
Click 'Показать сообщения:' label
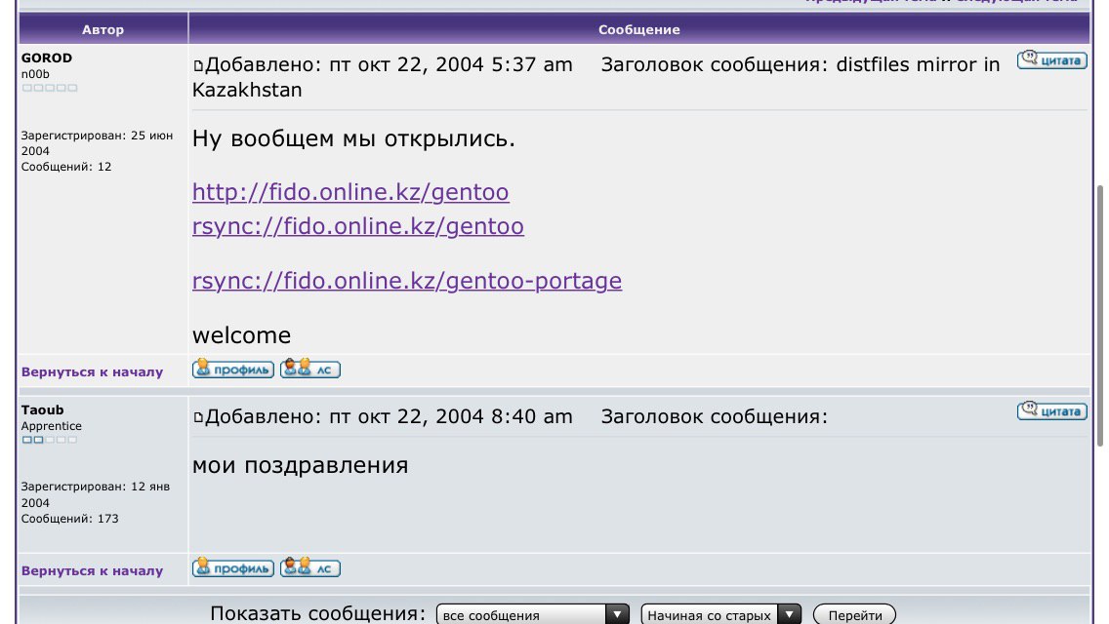[318, 613]
